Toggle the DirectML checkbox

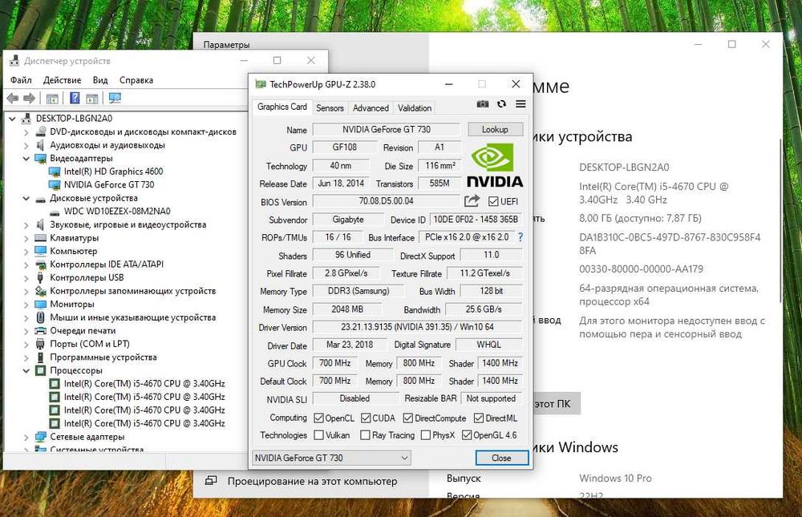479,418
